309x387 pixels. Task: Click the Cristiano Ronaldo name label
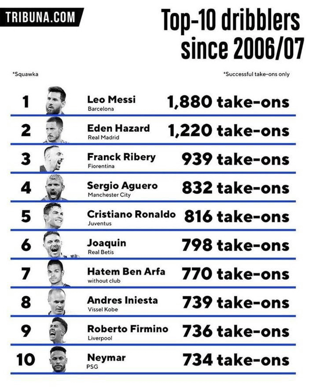pos(131,214)
